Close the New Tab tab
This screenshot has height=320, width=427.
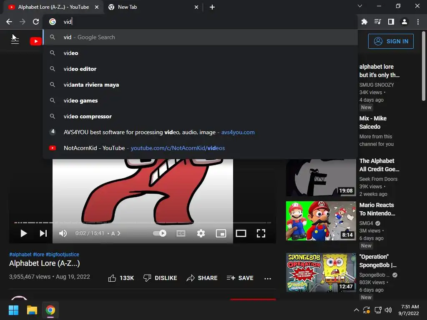(x=196, y=7)
